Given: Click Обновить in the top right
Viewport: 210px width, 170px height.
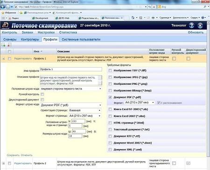Looking at the screenshot, I should (196, 33).
